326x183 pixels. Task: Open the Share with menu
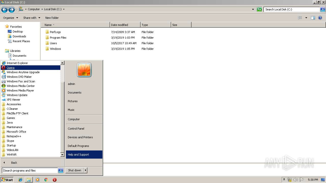point(32,18)
